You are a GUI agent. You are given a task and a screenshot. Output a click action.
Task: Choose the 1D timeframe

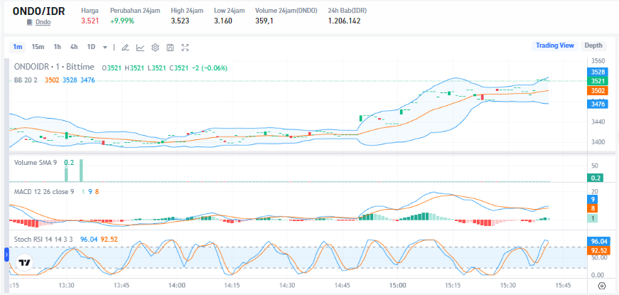tap(91, 47)
